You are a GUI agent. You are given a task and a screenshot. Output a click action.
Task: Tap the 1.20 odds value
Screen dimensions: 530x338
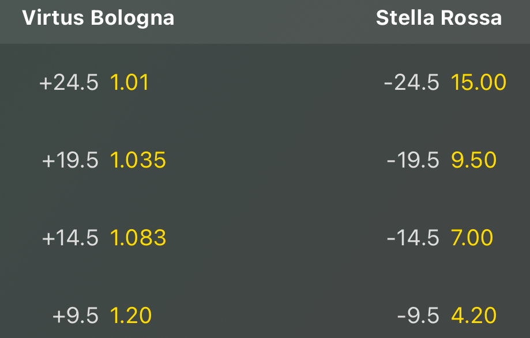(x=130, y=316)
